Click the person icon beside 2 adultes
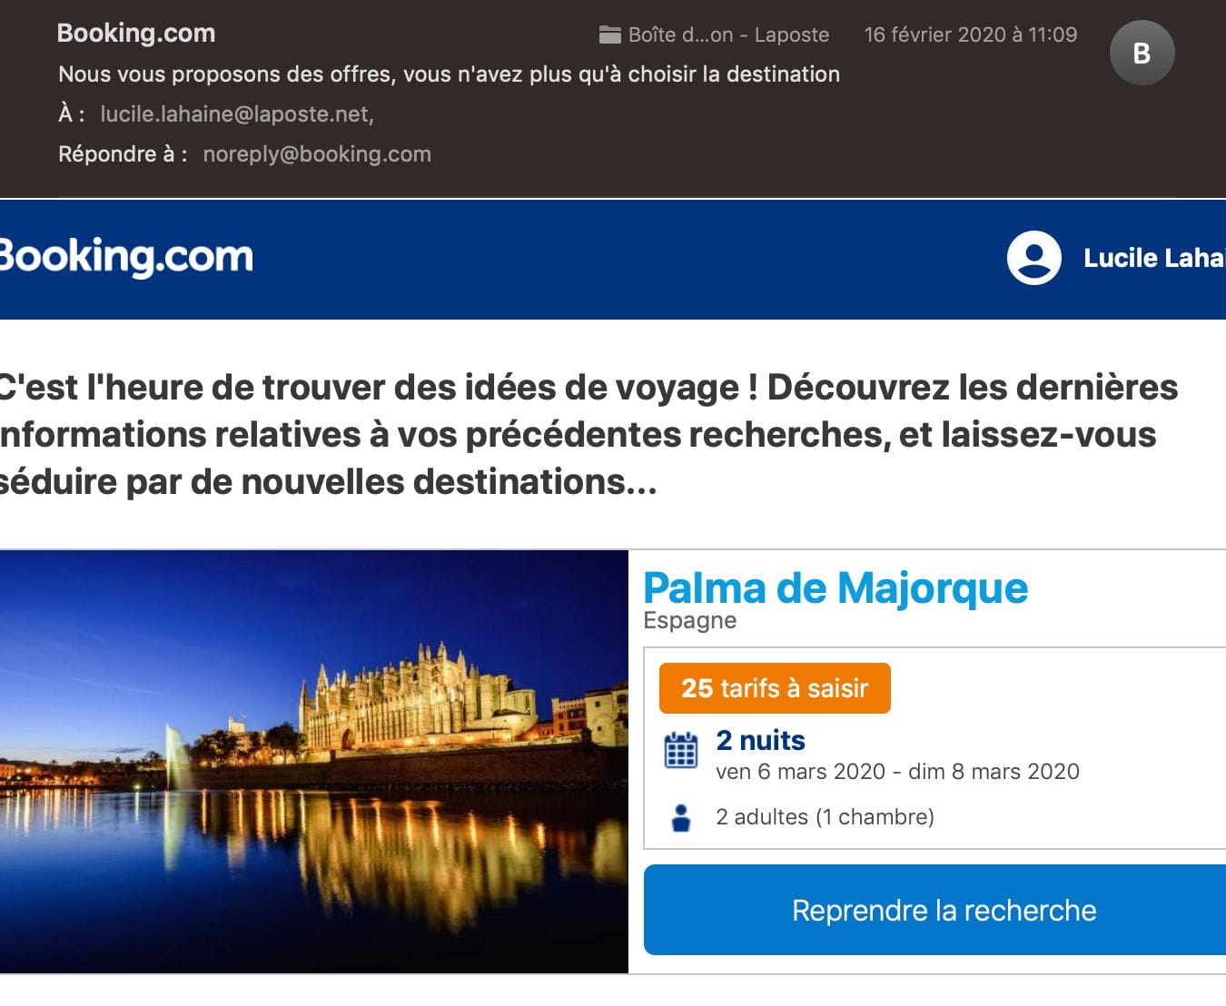The width and height of the screenshot is (1226, 1006). (x=681, y=817)
